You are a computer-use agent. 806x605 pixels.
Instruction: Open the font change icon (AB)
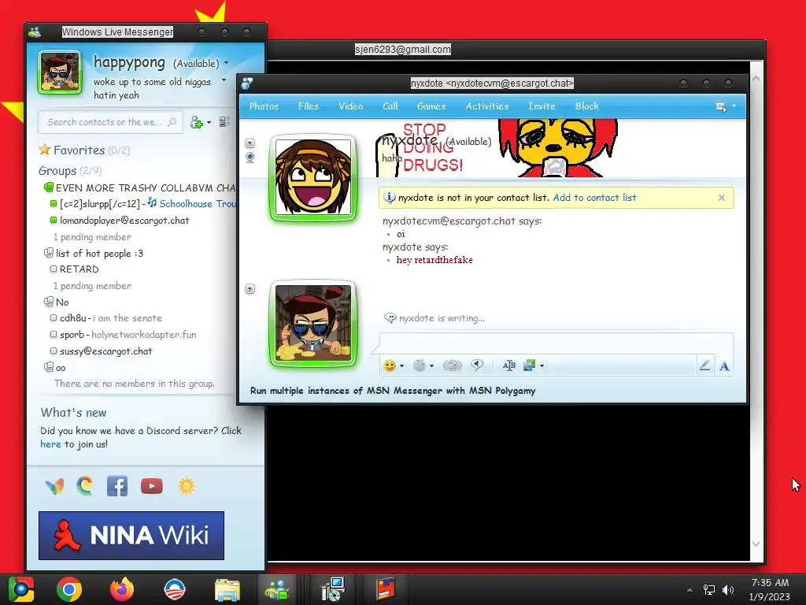509,366
